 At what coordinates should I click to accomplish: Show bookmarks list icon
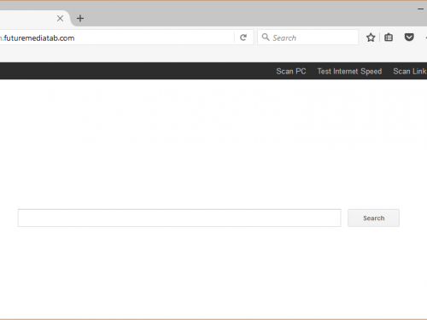389,38
